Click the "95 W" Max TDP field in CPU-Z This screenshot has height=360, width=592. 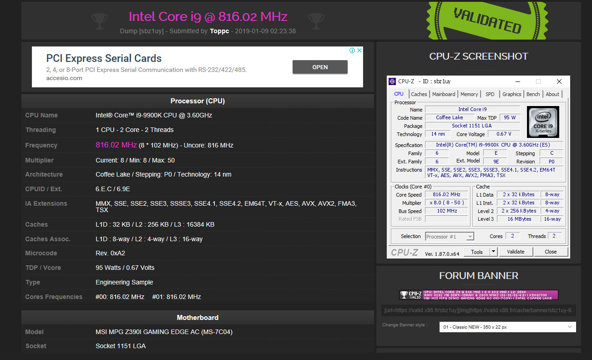[x=510, y=117]
